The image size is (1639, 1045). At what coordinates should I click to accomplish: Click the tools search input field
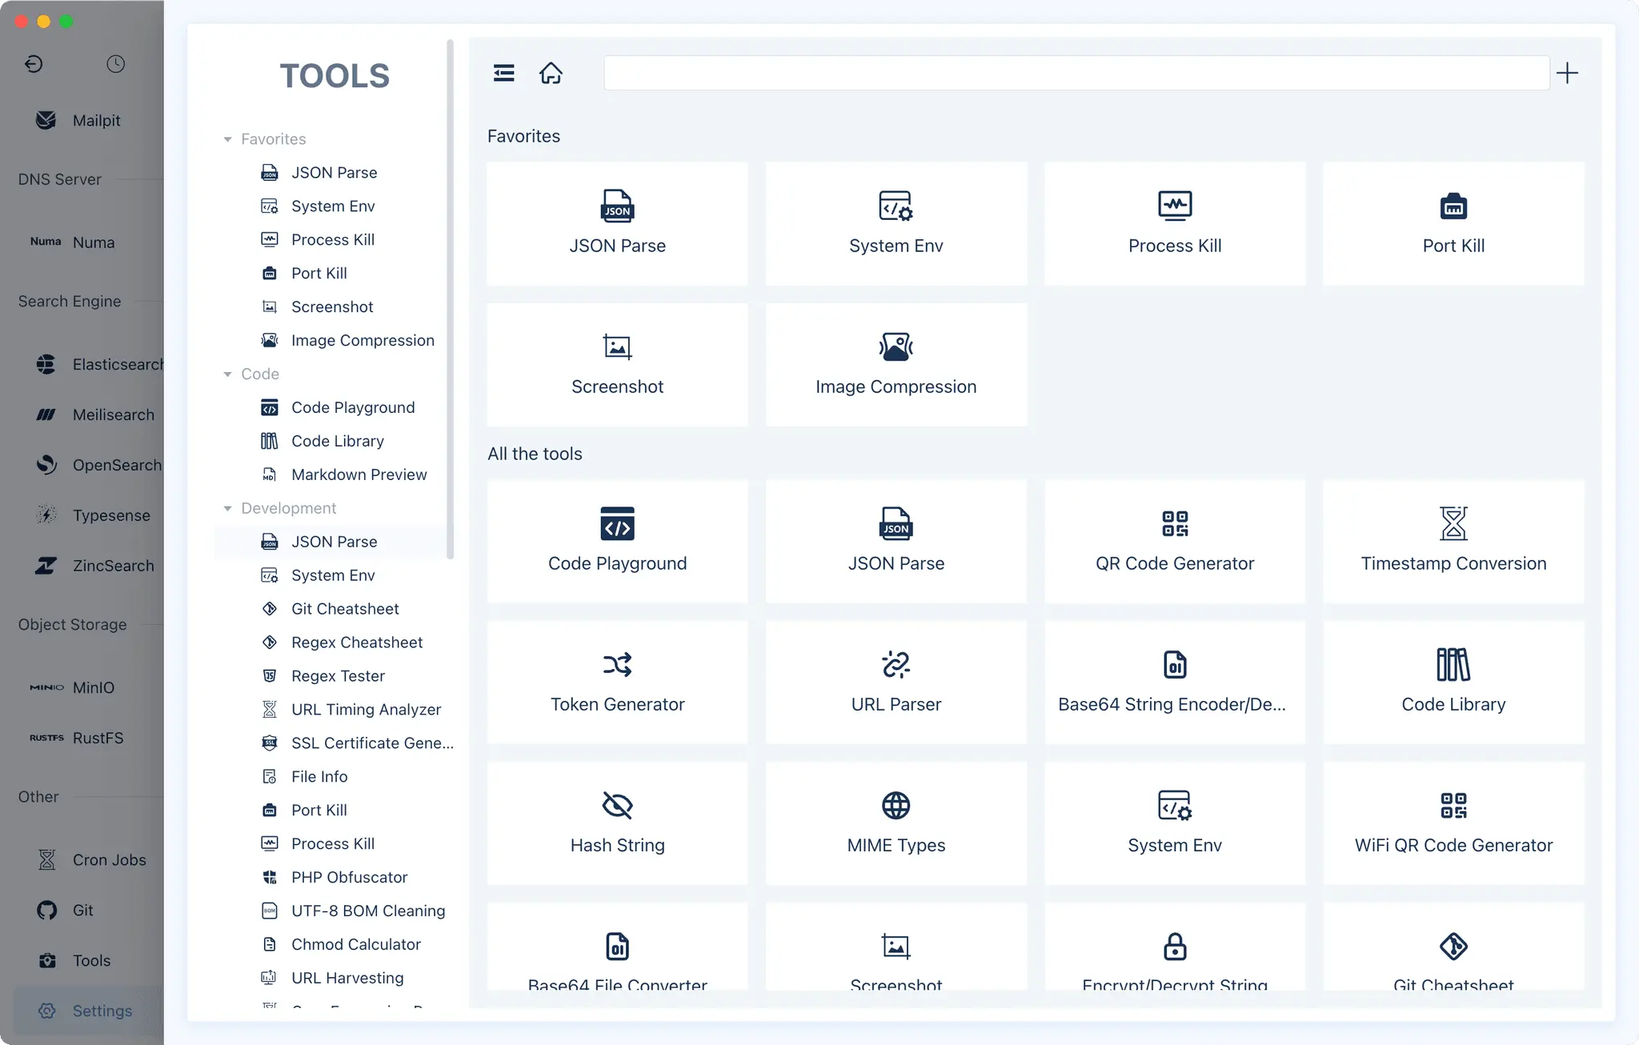pyautogui.click(x=1076, y=74)
